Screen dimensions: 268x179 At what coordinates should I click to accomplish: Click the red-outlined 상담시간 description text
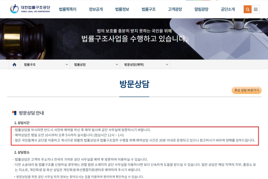134,135
